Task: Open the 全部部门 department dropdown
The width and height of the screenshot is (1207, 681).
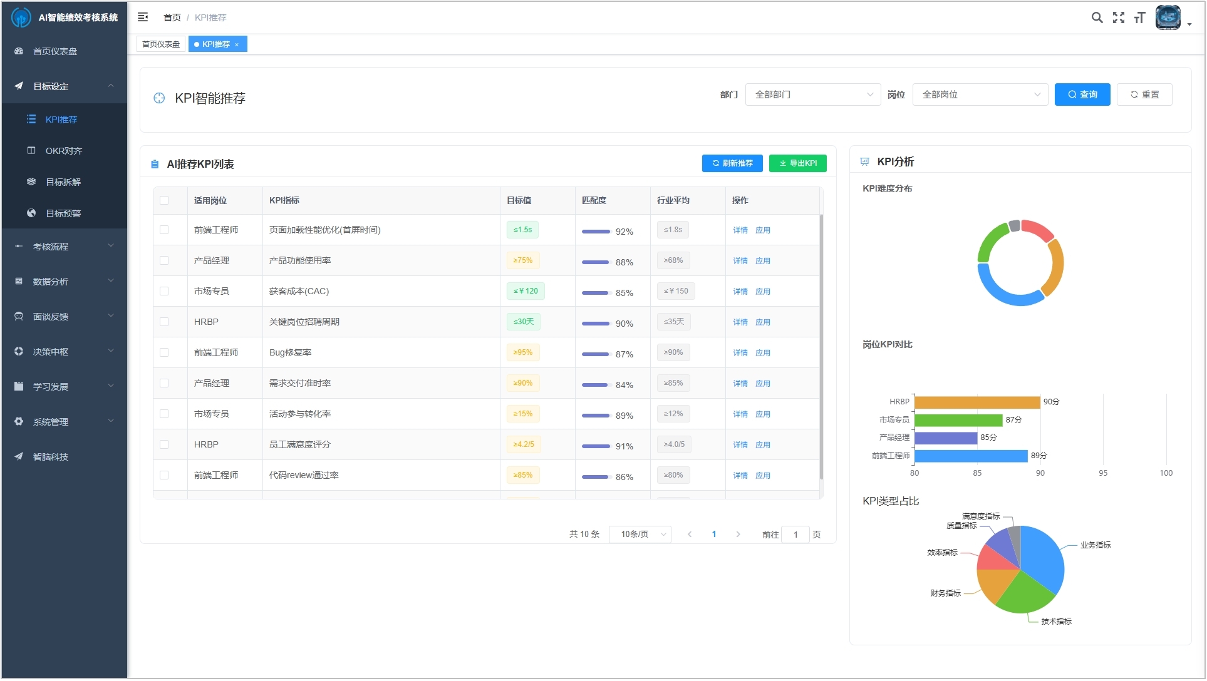Action: [x=812, y=95]
